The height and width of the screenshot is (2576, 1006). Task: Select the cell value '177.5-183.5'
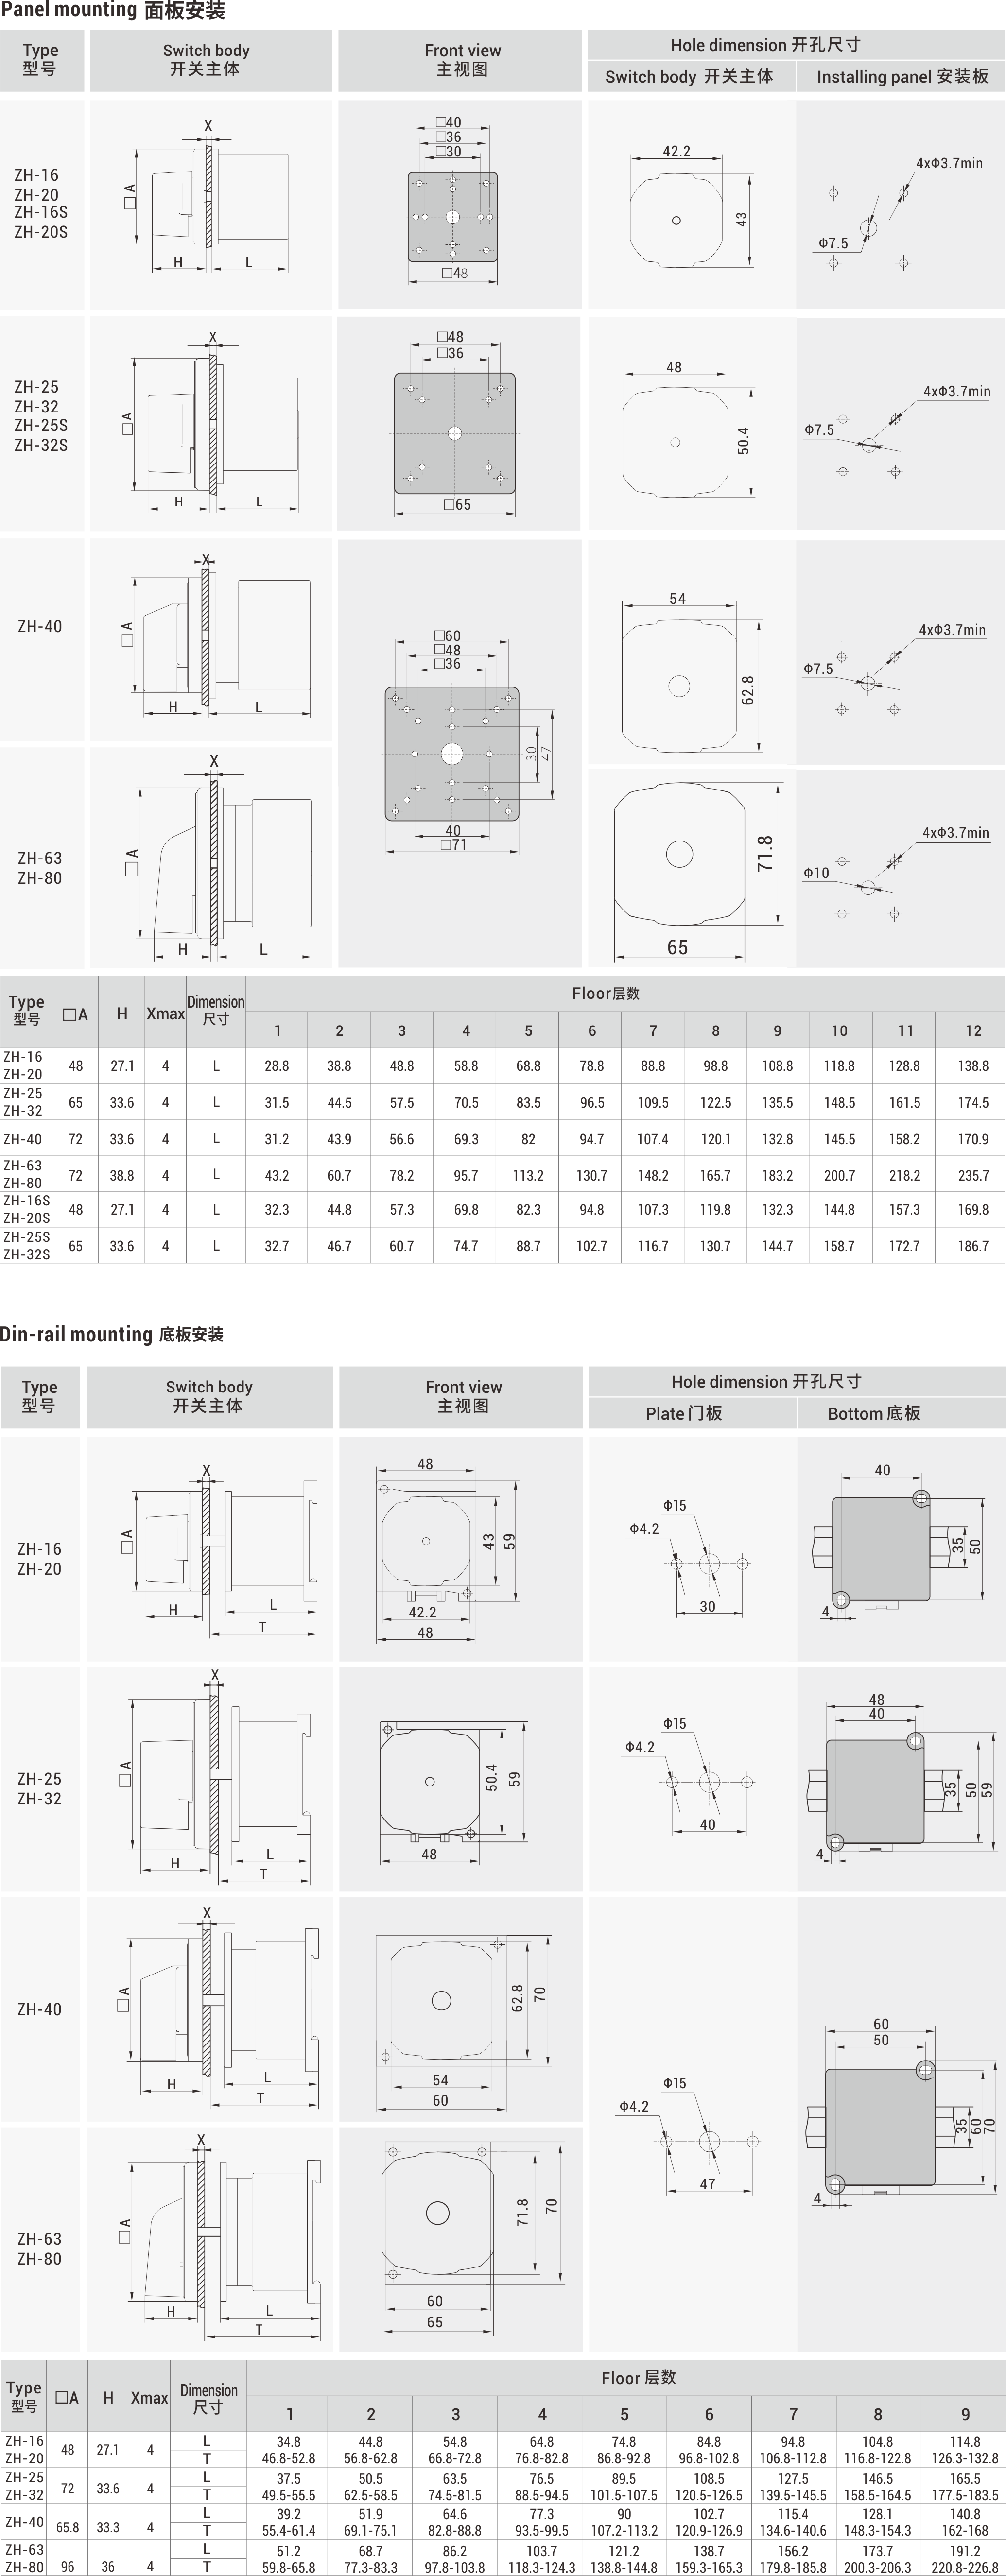[x=965, y=2494]
